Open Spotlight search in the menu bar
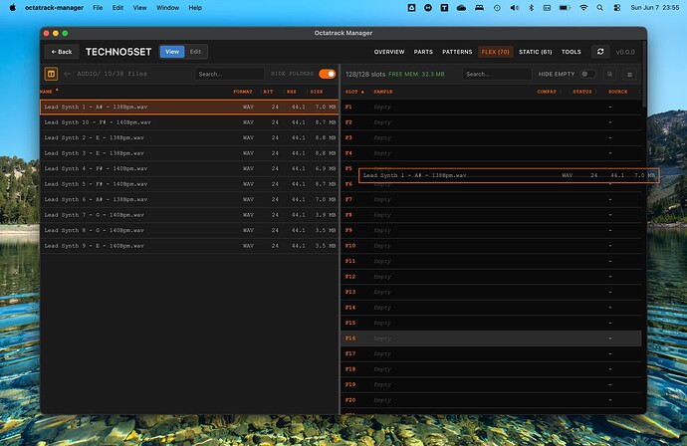The height and width of the screenshot is (446, 687). click(x=599, y=8)
